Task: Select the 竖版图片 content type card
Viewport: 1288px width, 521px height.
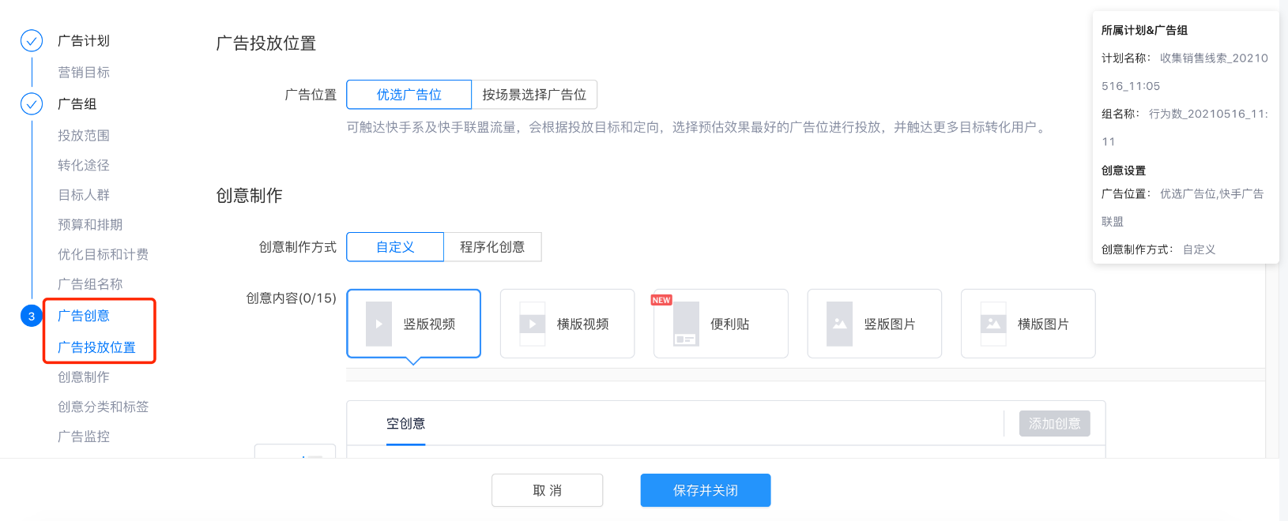Action: pos(875,324)
